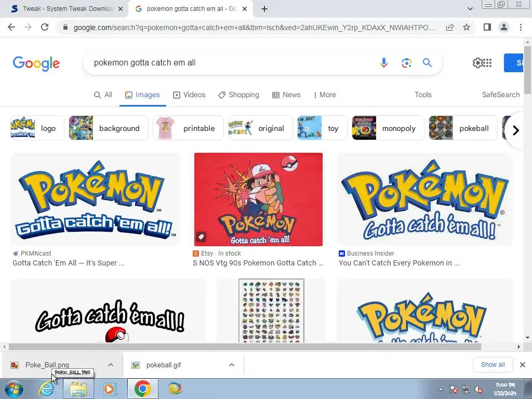Open Chrome's three-dot menu
This screenshot has height=399, width=532.
click(x=521, y=27)
